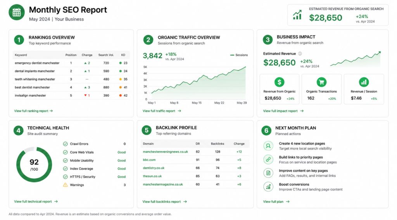Click the Index Coverage check icon

pos(65,169)
